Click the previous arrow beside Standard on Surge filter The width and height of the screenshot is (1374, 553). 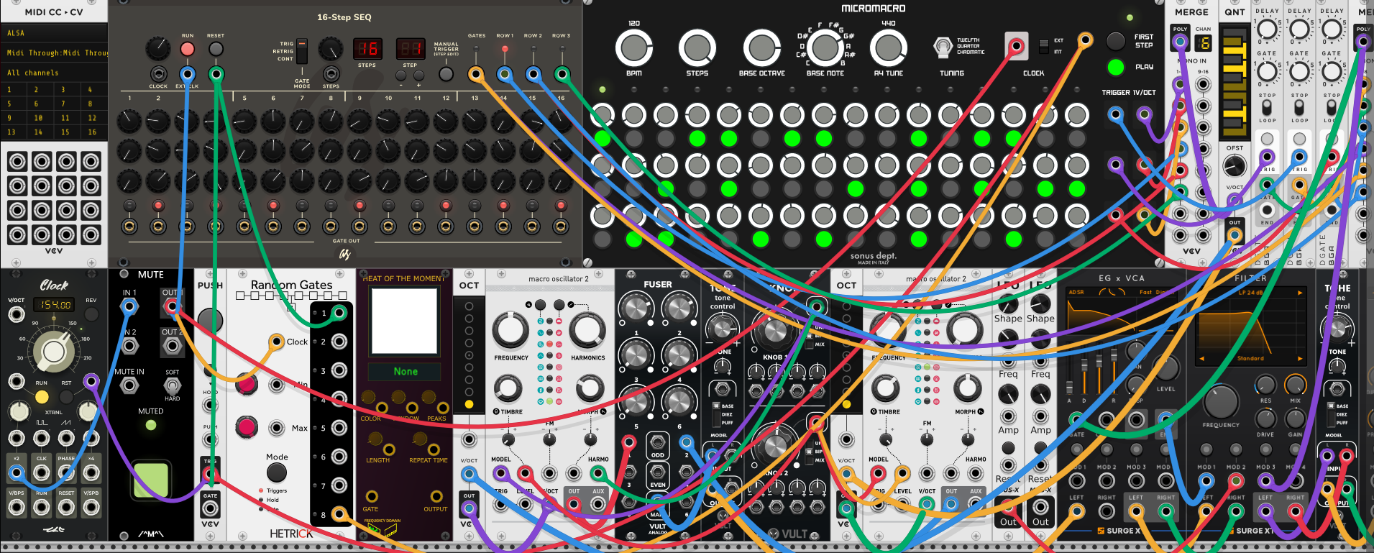click(x=1201, y=358)
